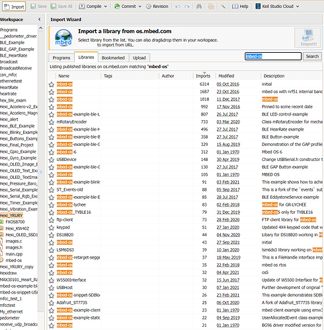Star the USBHost library
Image resolution: width=324 pixels, height=330 pixels.
52,288
